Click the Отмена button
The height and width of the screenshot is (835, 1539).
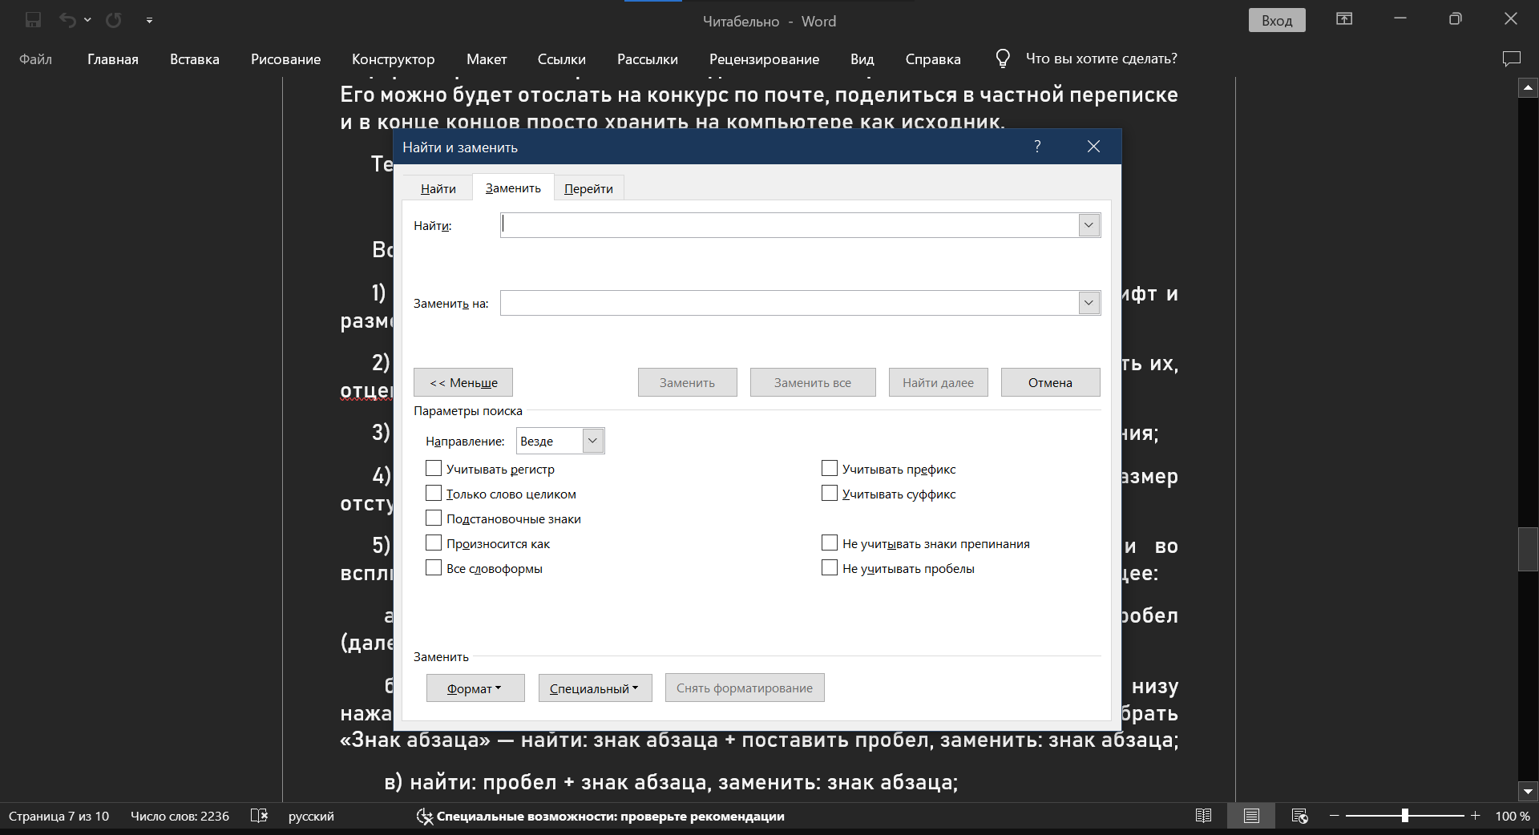tap(1050, 383)
